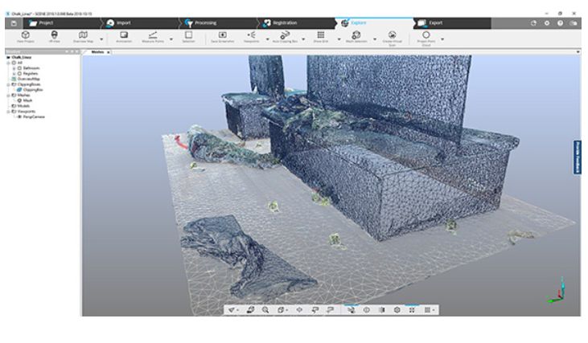The width and height of the screenshot is (588, 343).
Task: Open the help question-mark icon
Action: [x=560, y=23]
